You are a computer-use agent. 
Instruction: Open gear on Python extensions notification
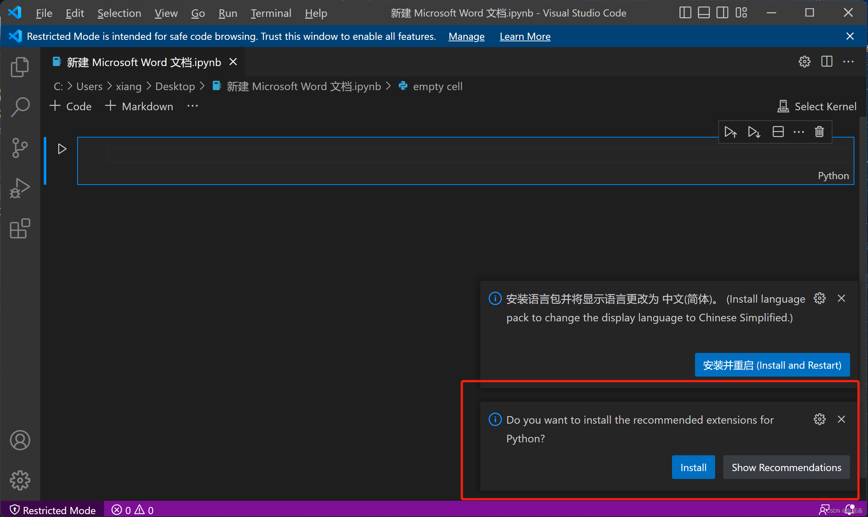[820, 419]
